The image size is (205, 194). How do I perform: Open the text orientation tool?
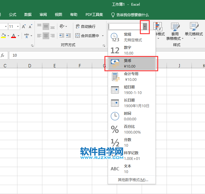point(62,26)
